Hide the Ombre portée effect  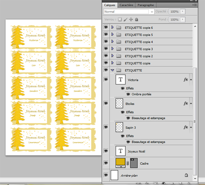[128, 94]
